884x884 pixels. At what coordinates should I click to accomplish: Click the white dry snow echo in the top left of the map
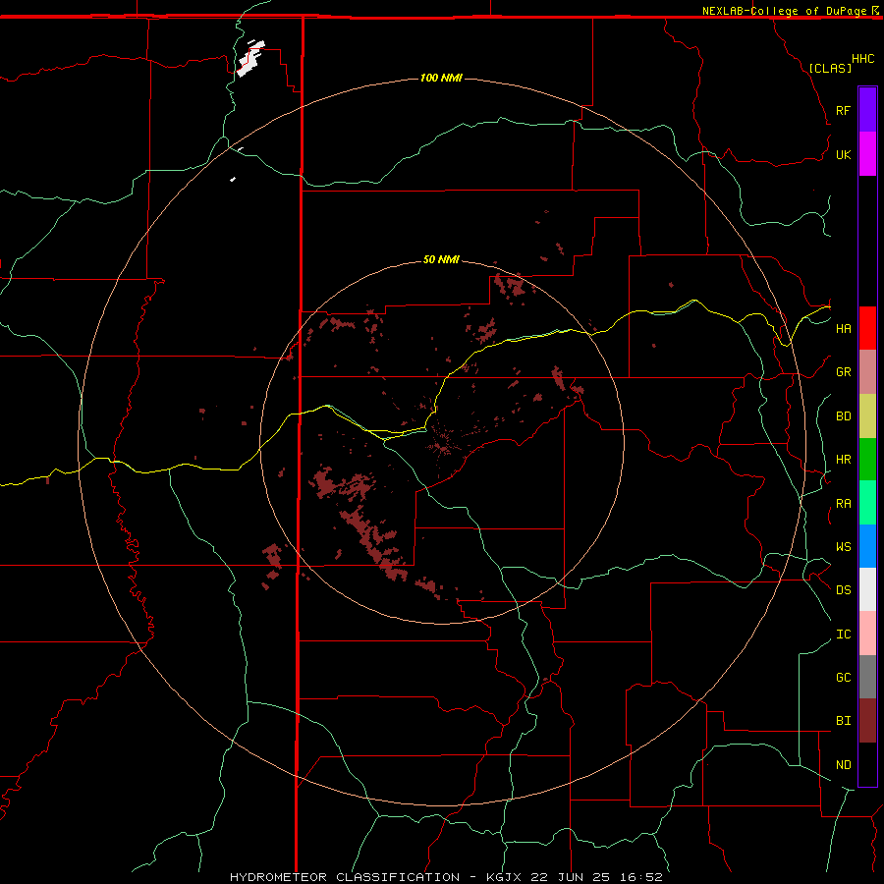tap(249, 60)
